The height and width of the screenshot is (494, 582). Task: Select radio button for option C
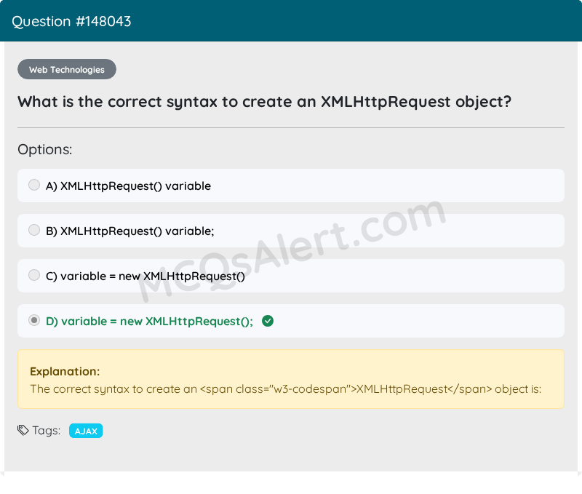[34, 276]
